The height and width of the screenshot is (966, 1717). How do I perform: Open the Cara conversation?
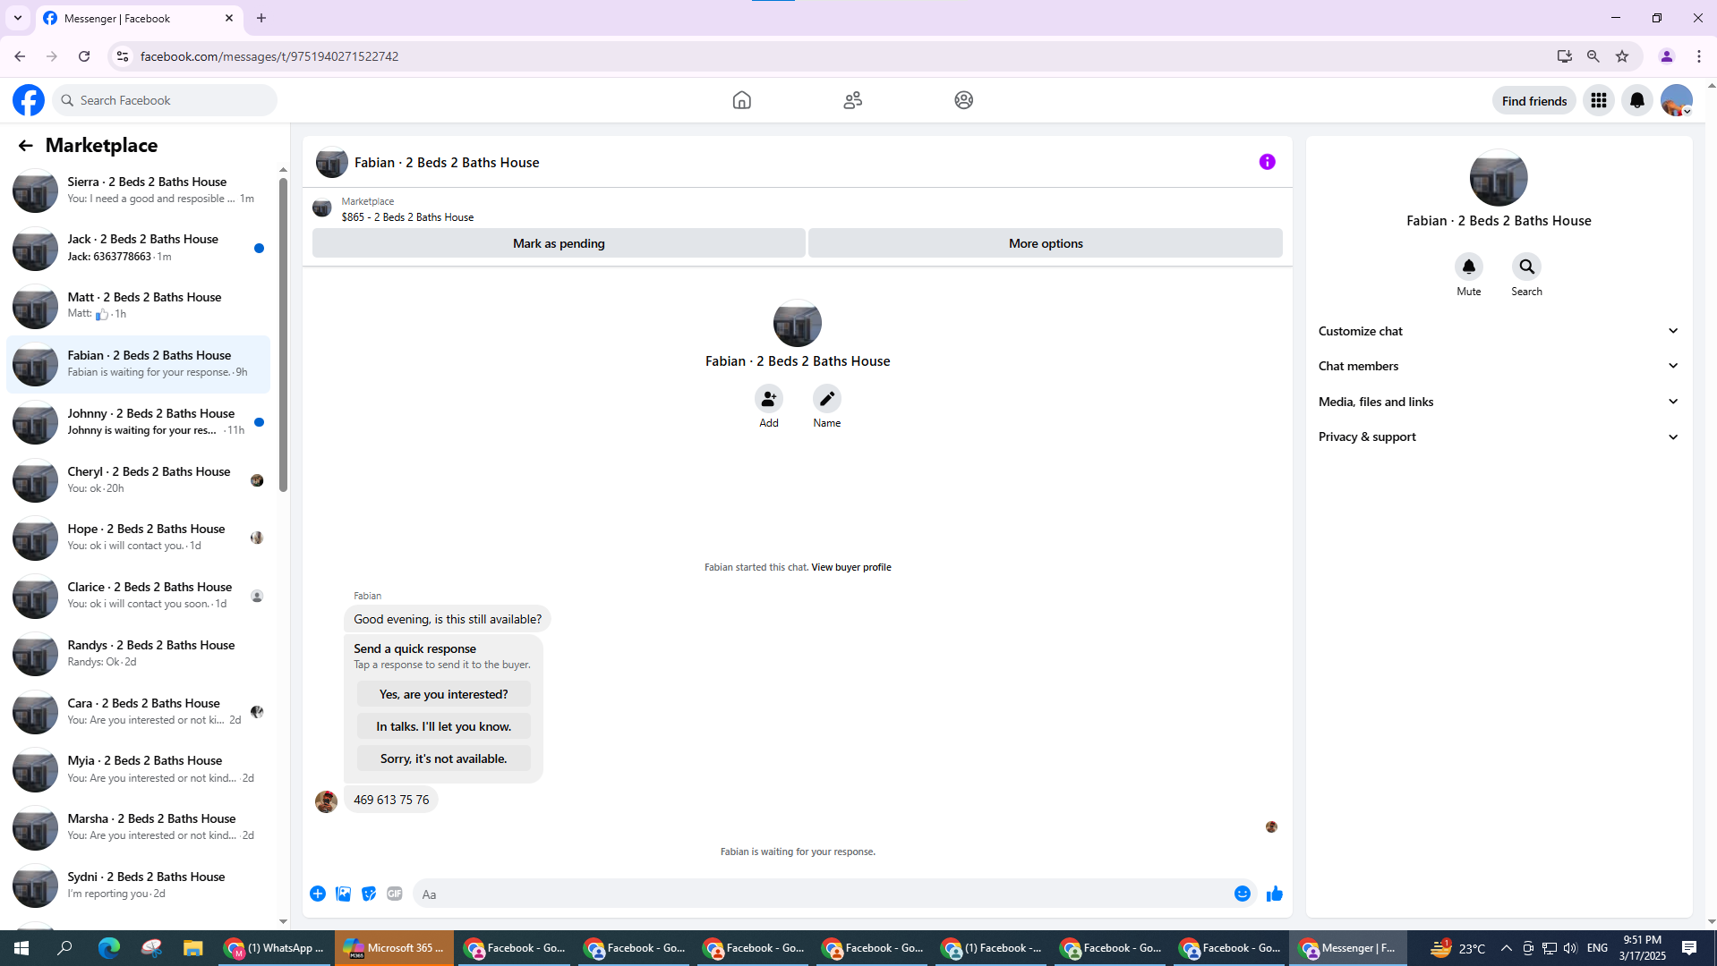[138, 712]
